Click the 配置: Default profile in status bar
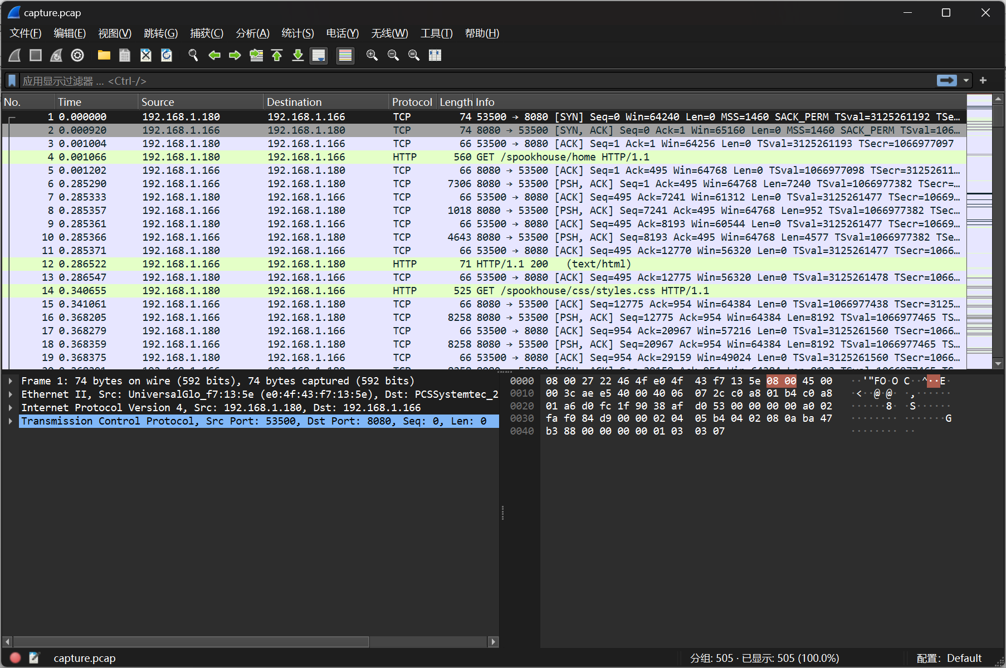The width and height of the screenshot is (1006, 668). click(x=949, y=658)
